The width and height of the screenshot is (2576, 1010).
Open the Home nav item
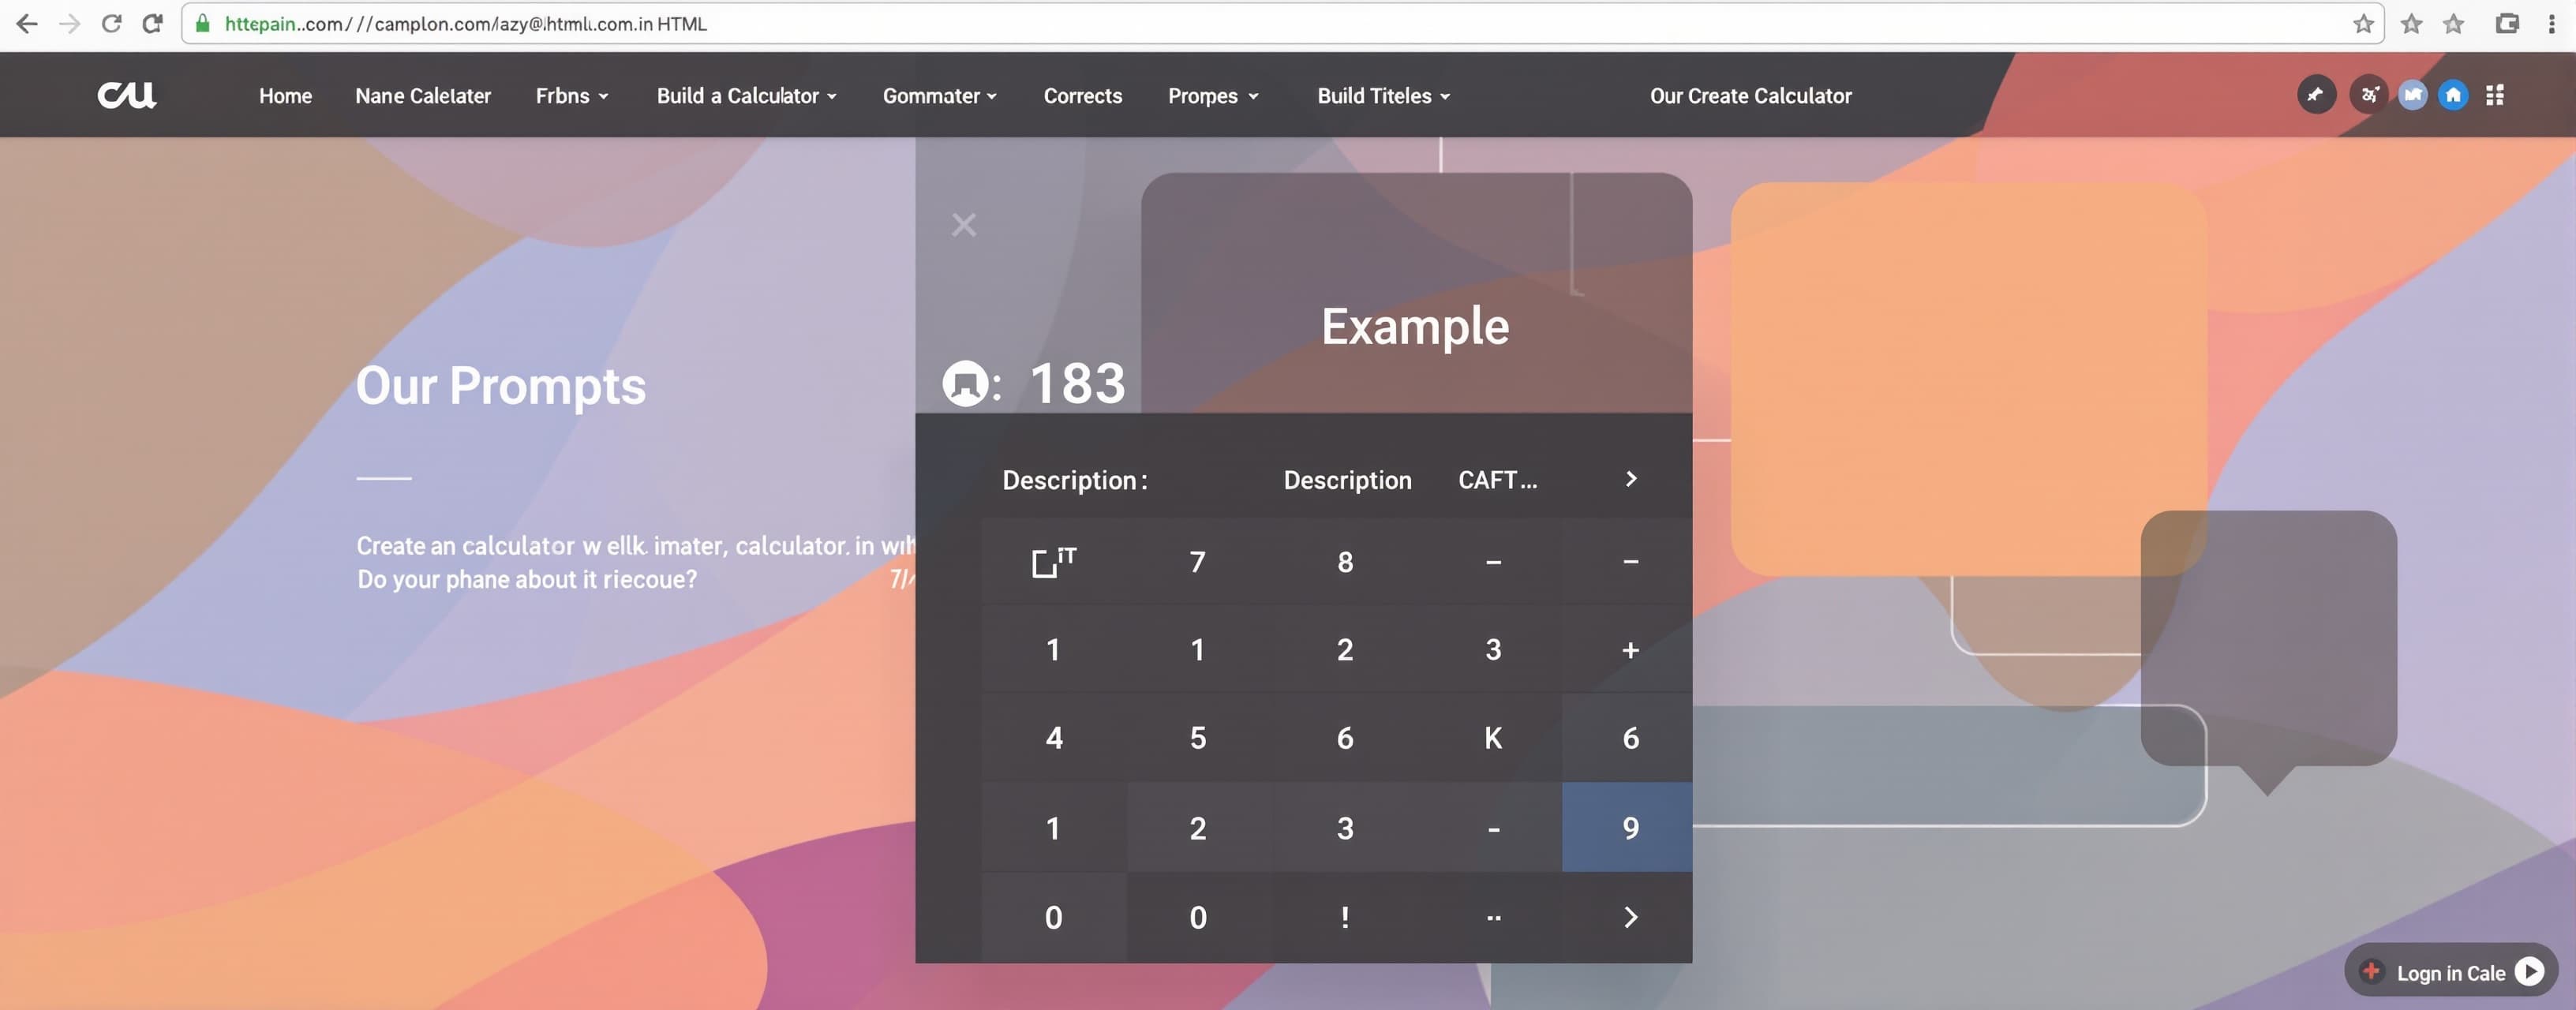(x=285, y=96)
